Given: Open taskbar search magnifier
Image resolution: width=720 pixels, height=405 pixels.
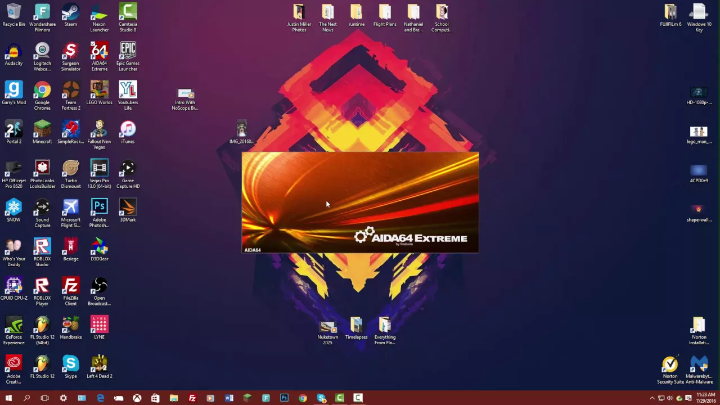Looking at the screenshot, I should (26, 398).
